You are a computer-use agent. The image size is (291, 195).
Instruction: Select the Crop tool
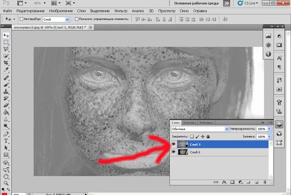click(x=6, y=62)
